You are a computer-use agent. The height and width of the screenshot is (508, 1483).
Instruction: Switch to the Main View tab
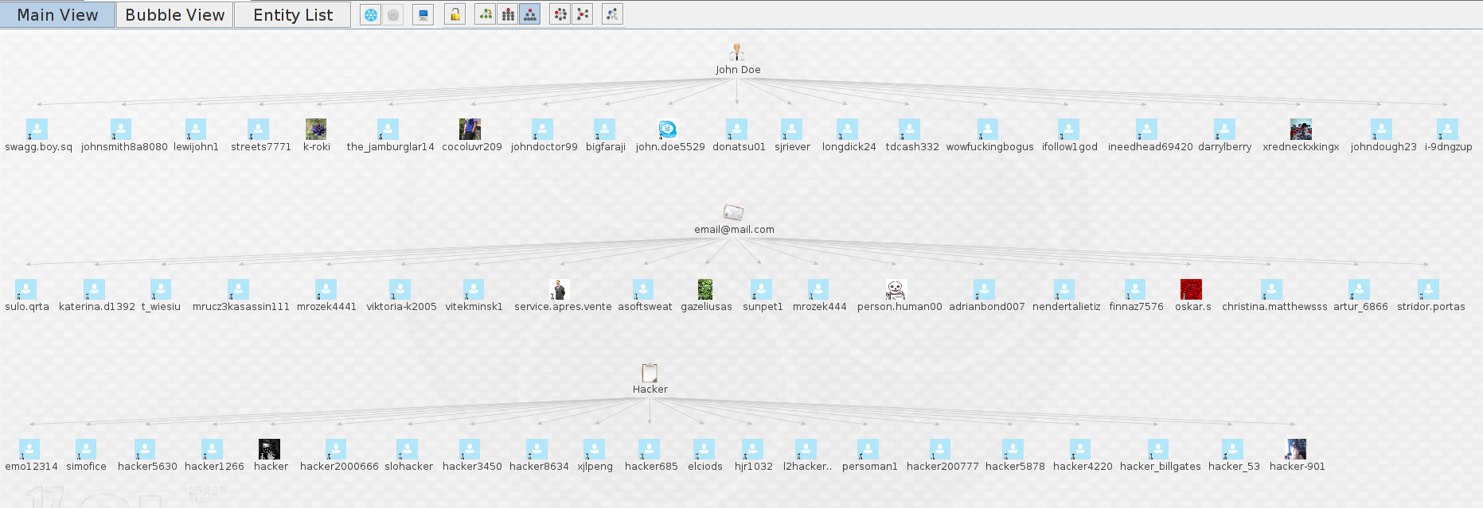[57, 15]
